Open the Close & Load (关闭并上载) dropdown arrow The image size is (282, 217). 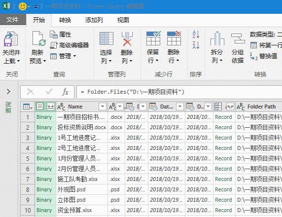click(18, 61)
